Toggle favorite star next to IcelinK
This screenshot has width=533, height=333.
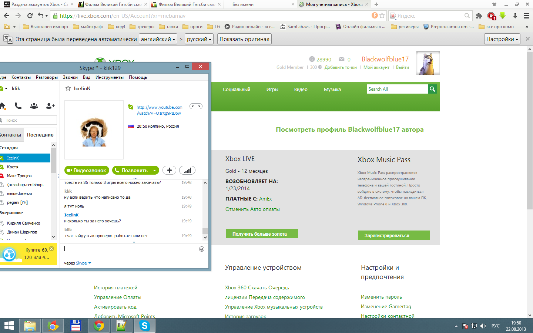tap(68, 88)
